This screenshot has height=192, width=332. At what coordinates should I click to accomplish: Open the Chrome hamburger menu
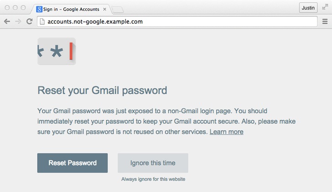(x=325, y=21)
